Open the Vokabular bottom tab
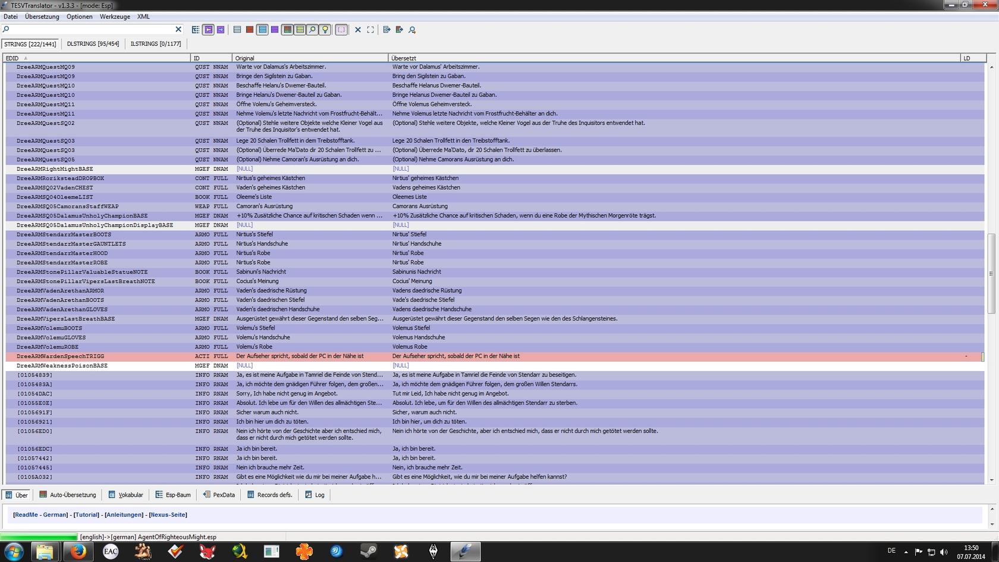This screenshot has width=999, height=562. point(126,495)
